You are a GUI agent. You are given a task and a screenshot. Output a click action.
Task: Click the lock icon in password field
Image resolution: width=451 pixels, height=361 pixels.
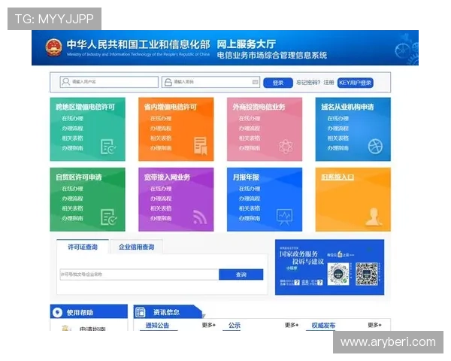point(168,82)
